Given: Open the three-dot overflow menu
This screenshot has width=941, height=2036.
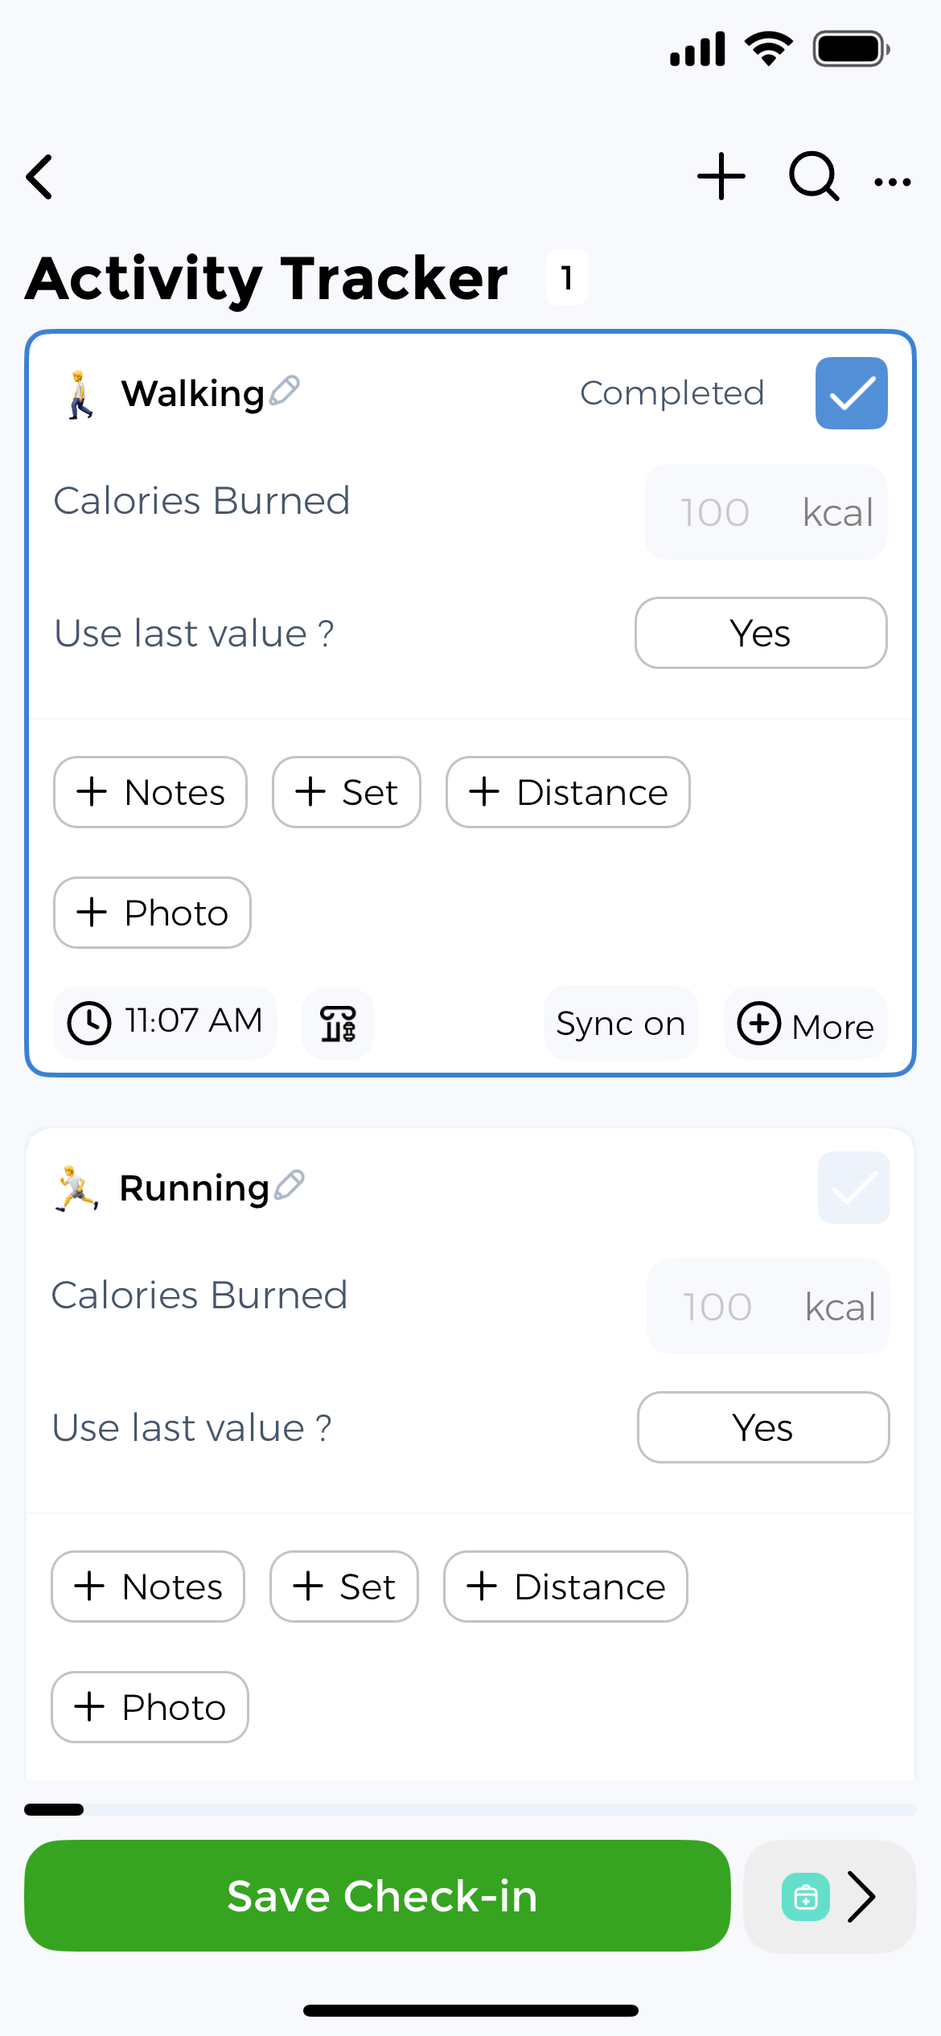Looking at the screenshot, I should coord(892,182).
